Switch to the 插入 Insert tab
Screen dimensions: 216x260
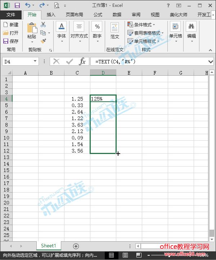tap(51, 14)
